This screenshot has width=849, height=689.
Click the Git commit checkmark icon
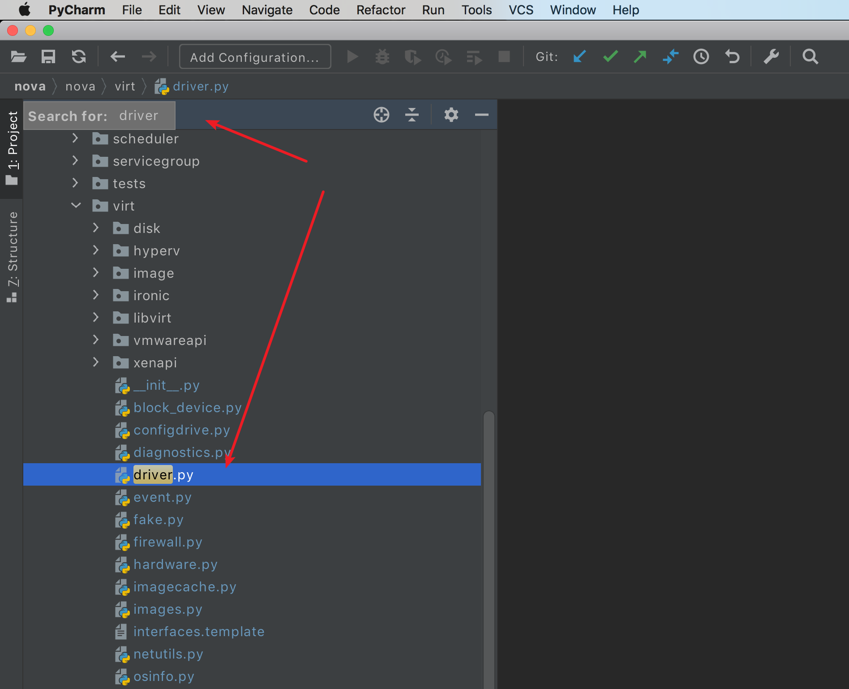(x=610, y=57)
